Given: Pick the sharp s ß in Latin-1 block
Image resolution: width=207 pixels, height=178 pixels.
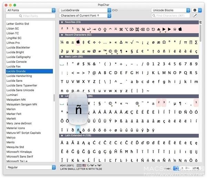Looking at the screenshot, I should point(121,121).
